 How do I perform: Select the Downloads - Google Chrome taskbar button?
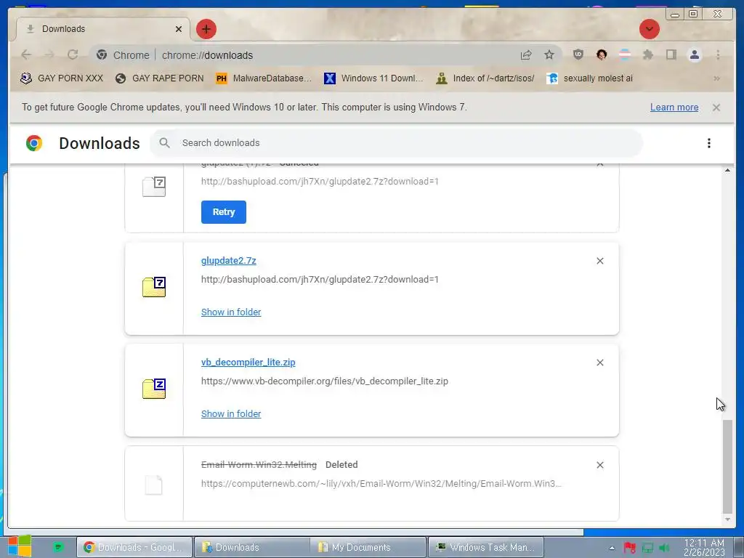pyautogui.click(x=134, y=547)
